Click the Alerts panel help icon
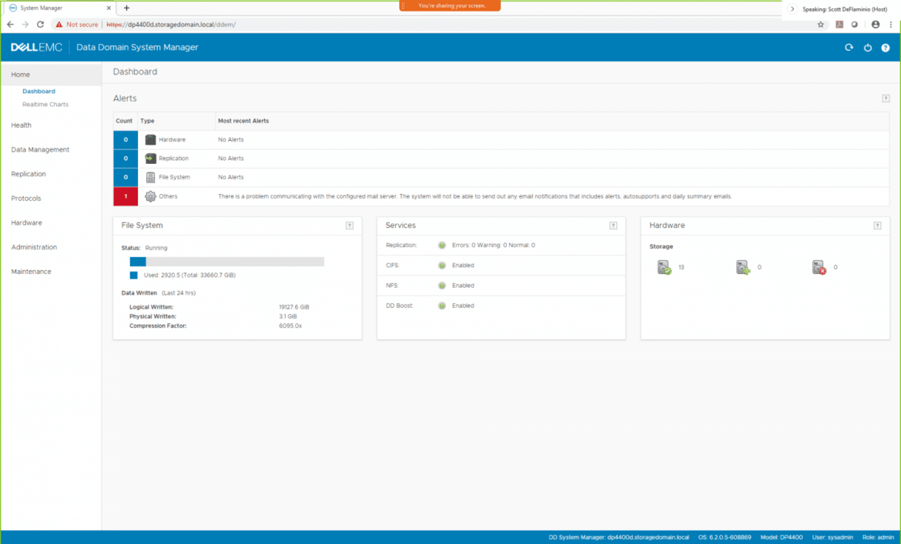This screenshot has width=901, height=544. 886,98
